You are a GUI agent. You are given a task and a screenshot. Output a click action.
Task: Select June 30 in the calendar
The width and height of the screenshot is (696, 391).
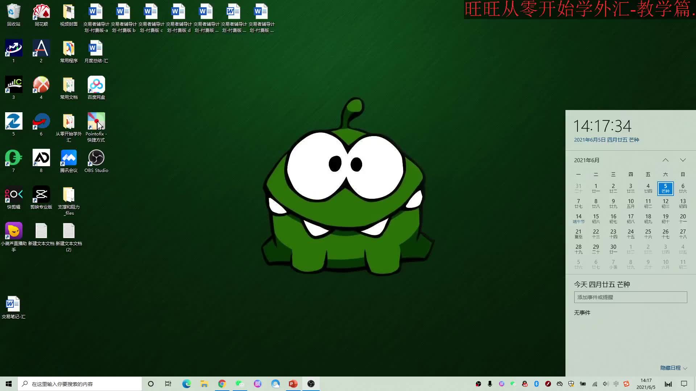pos(613,249)
